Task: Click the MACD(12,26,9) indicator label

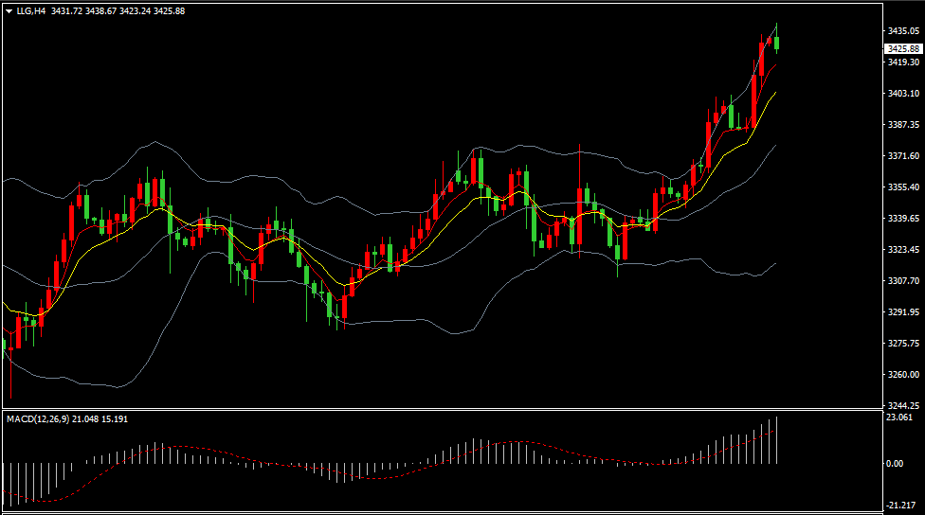Action: tap(38, 419)
